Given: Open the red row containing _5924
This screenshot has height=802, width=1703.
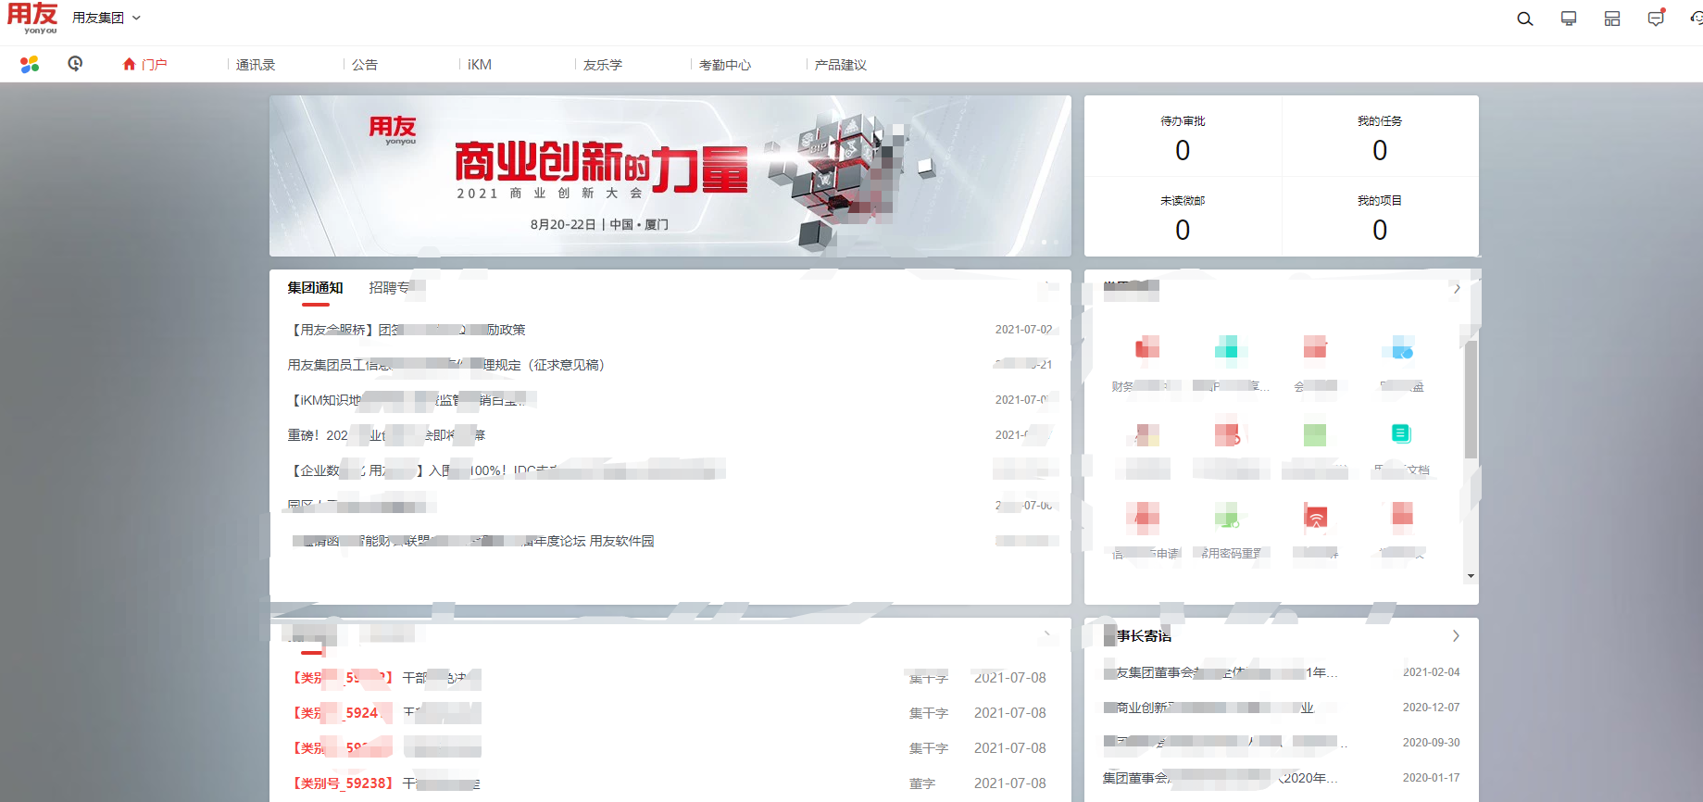Looking at the screenshot, I should click(x=670, y=713).
